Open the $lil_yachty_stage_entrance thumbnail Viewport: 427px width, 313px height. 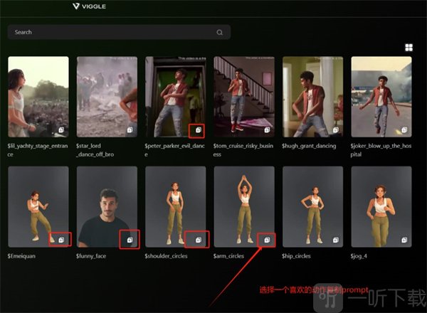point(38,97)
